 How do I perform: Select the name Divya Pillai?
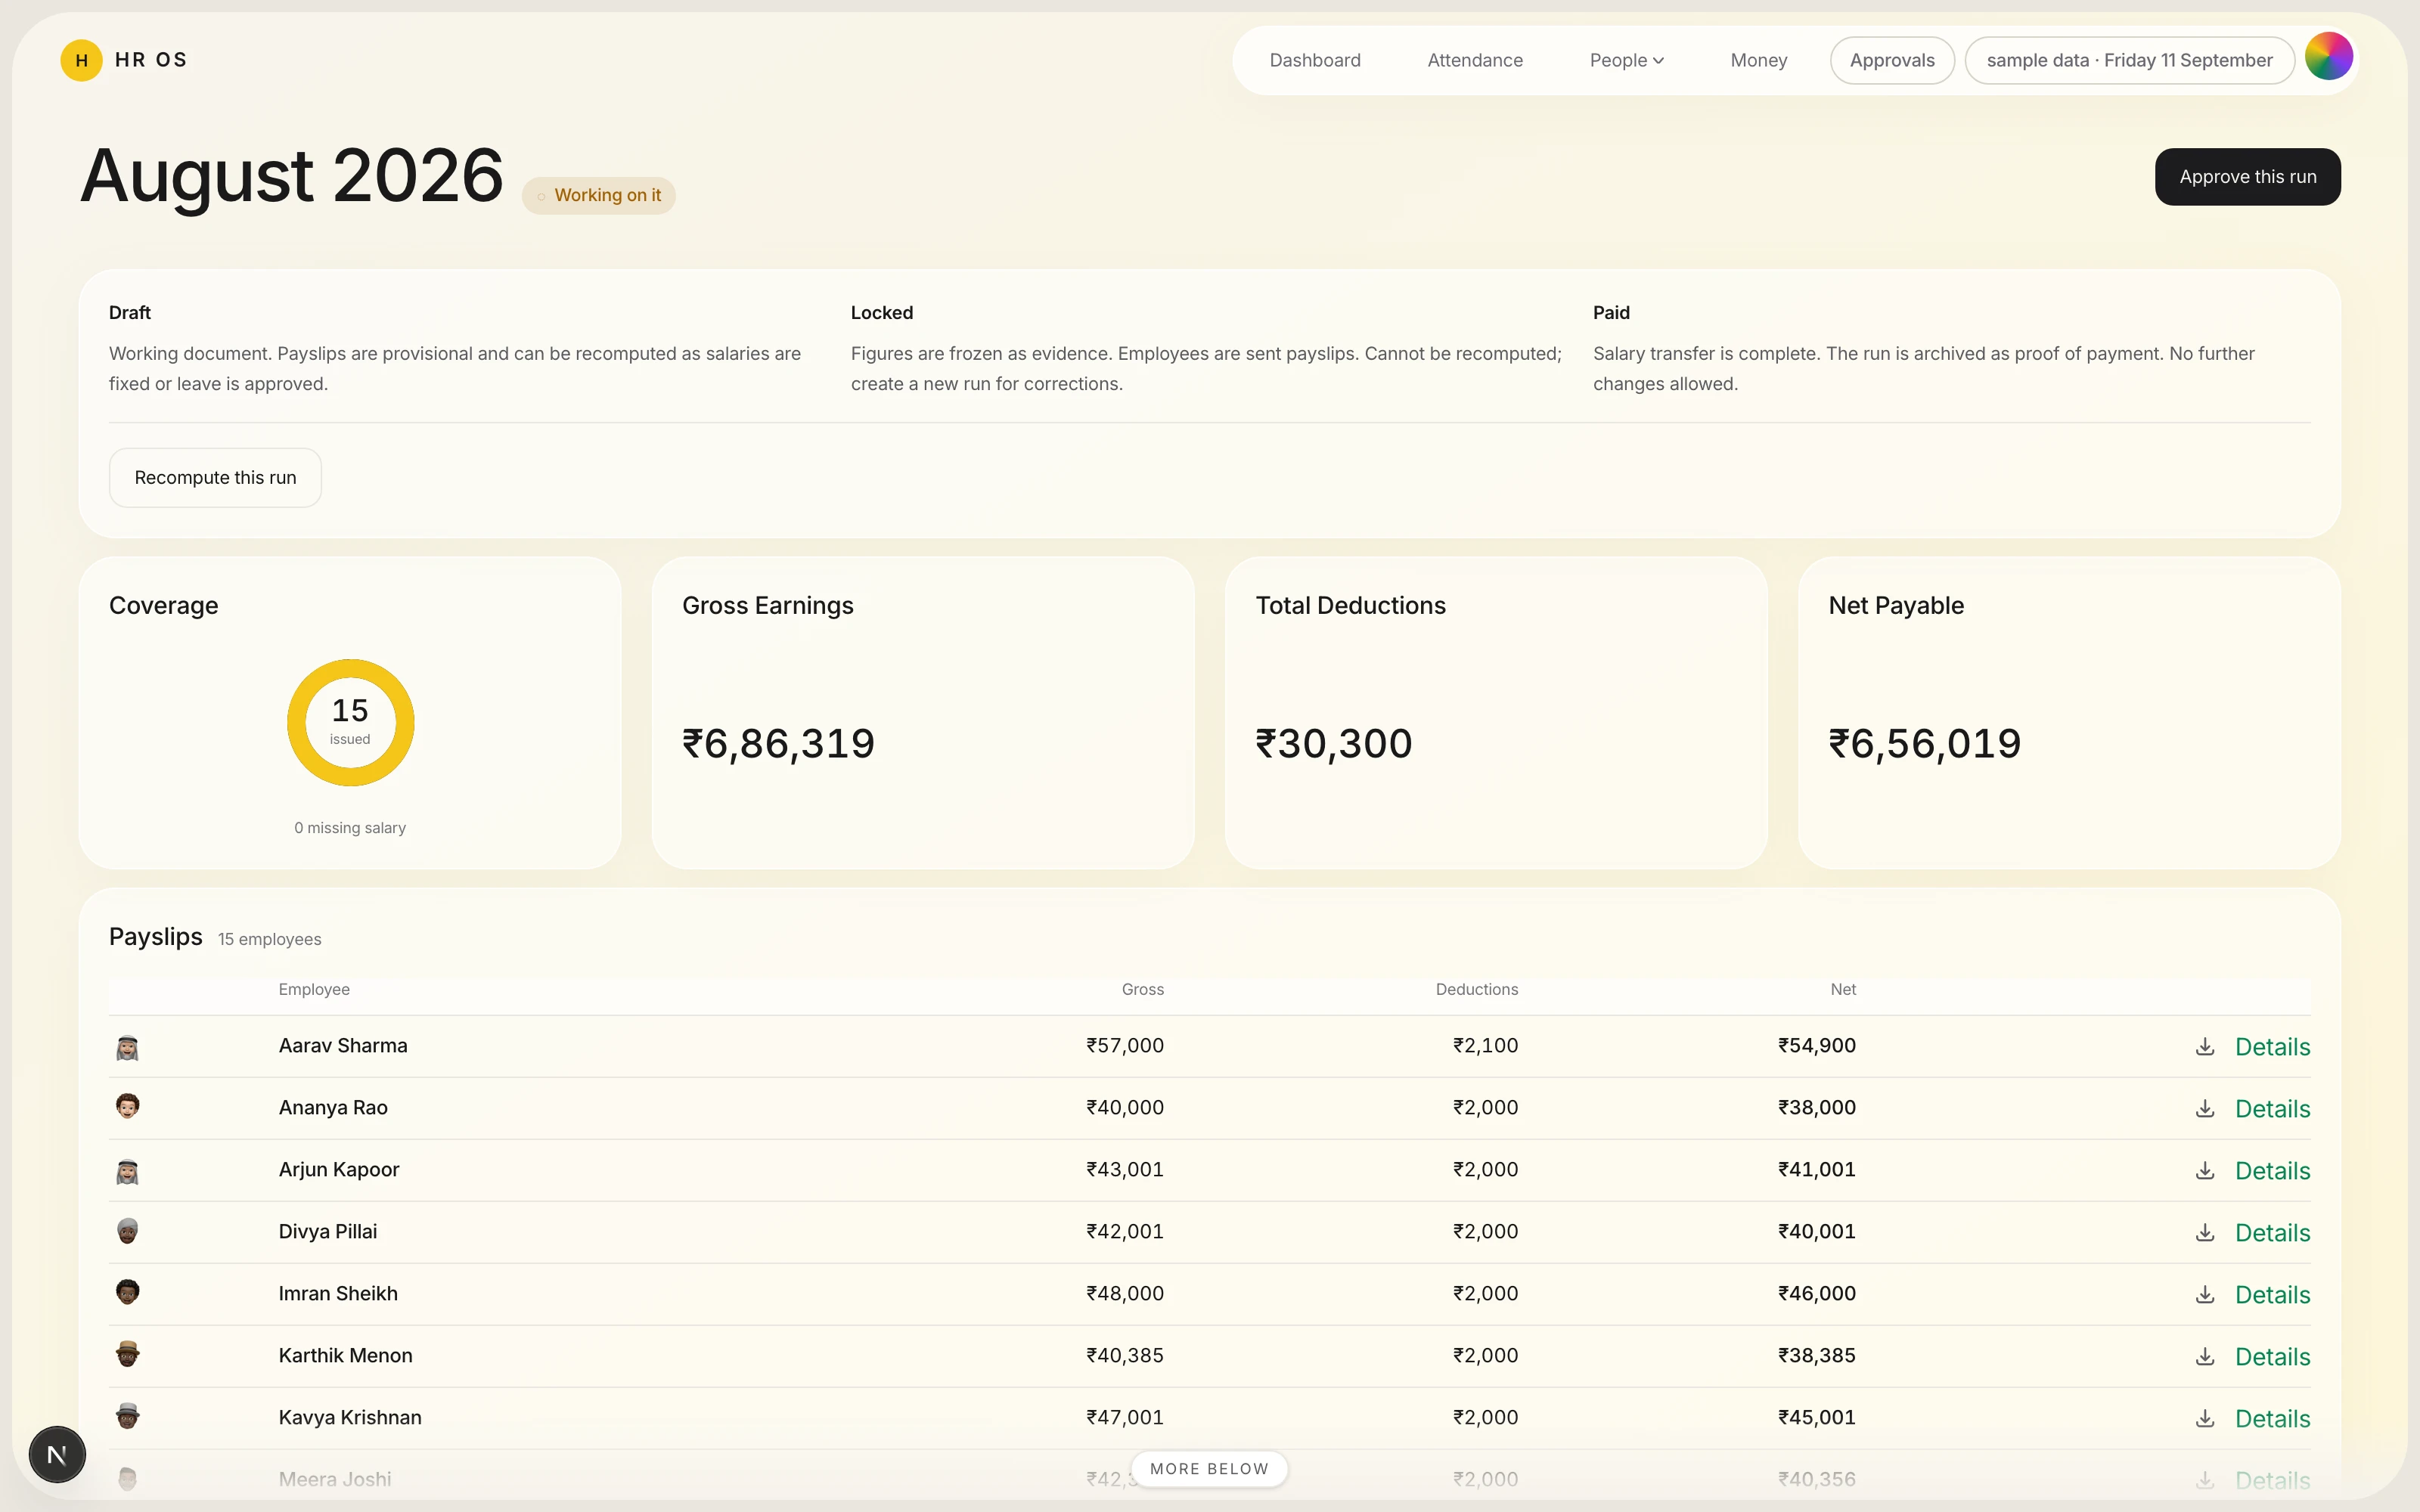tap(328, 1232)
